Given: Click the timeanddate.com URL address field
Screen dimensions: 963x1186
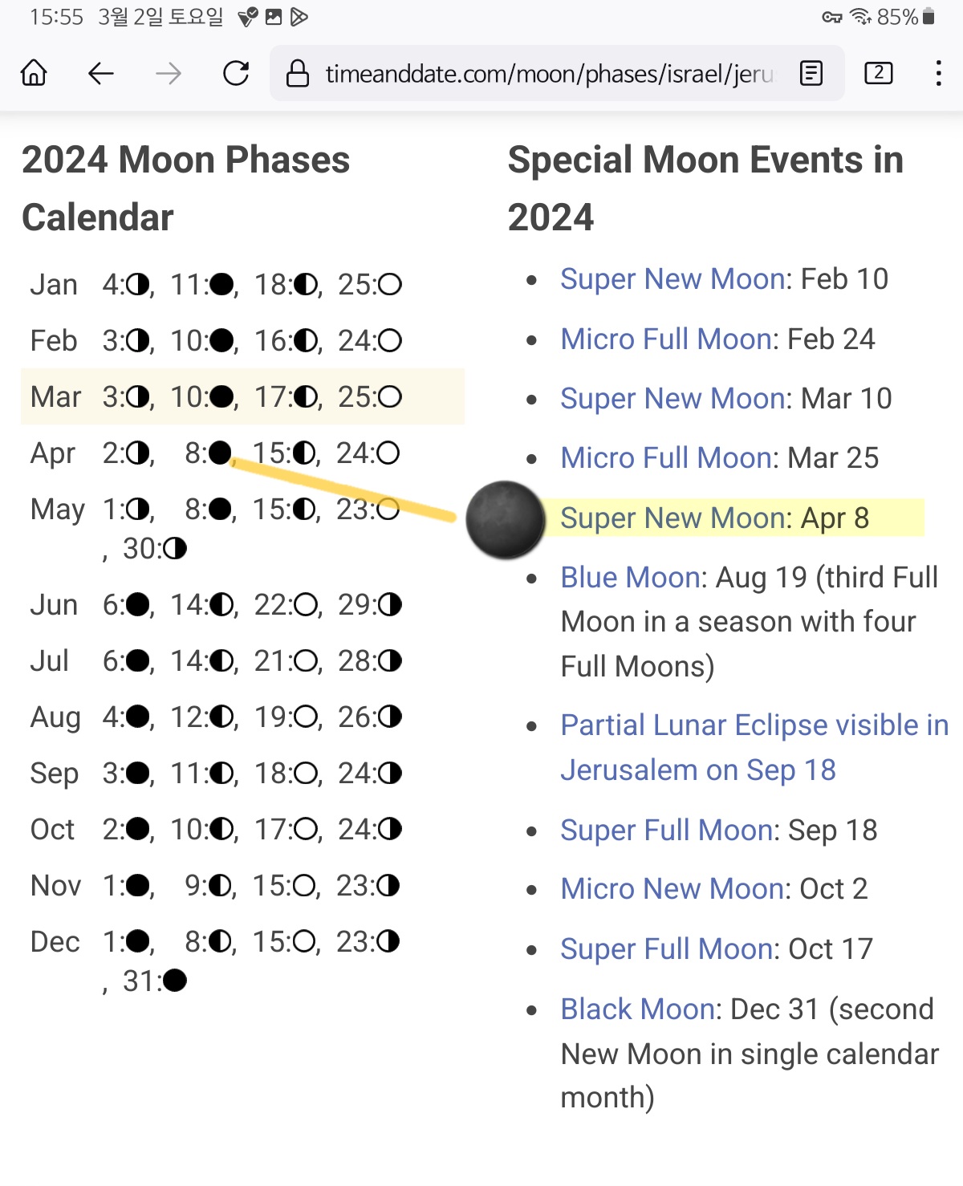Looking at the screenshot, I should click(550, 74).
